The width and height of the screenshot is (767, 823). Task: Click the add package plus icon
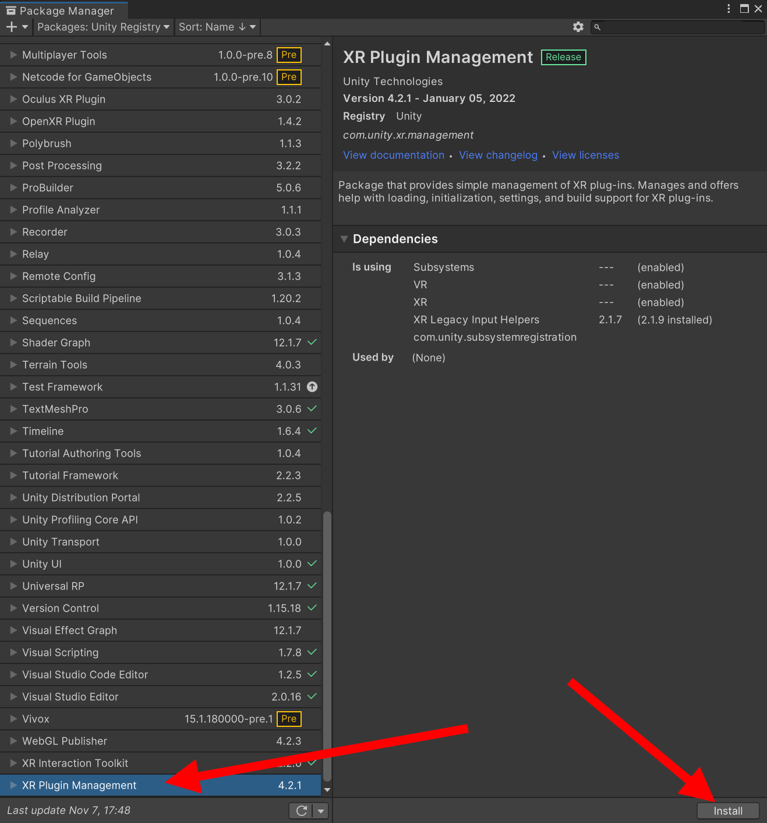coord(11,27)
